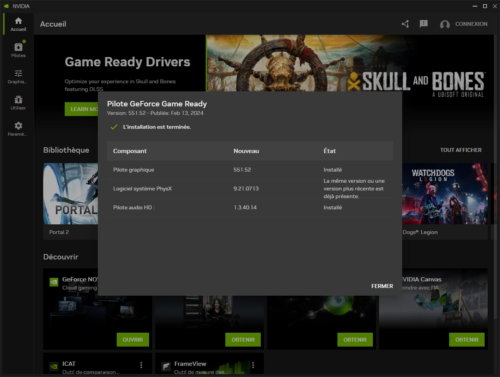Open the Portal 2 game thumbnail
The height and width of the screenshot is (377, 500).
tap(70, 194)
